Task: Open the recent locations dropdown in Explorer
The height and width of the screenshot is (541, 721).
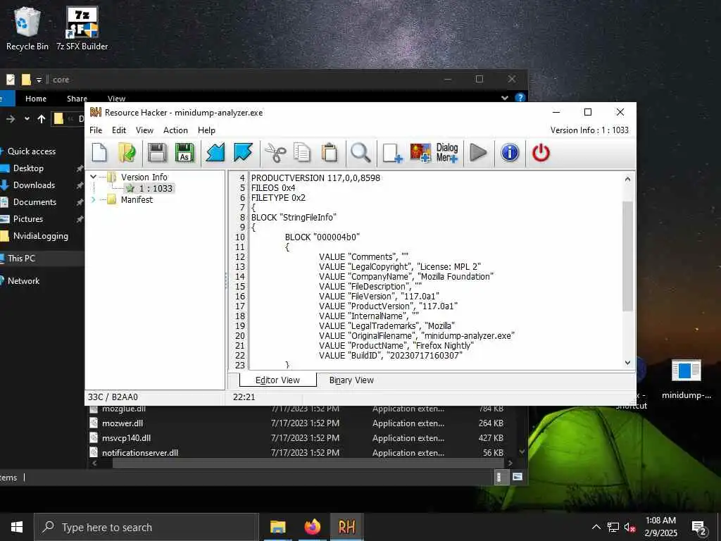Action: coord(27,118)
